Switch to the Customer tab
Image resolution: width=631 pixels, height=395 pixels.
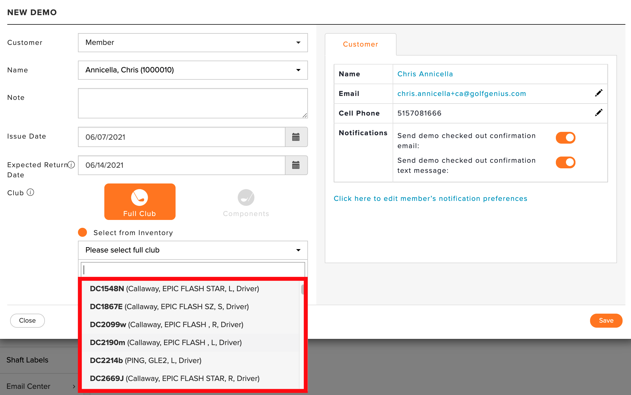360,44
